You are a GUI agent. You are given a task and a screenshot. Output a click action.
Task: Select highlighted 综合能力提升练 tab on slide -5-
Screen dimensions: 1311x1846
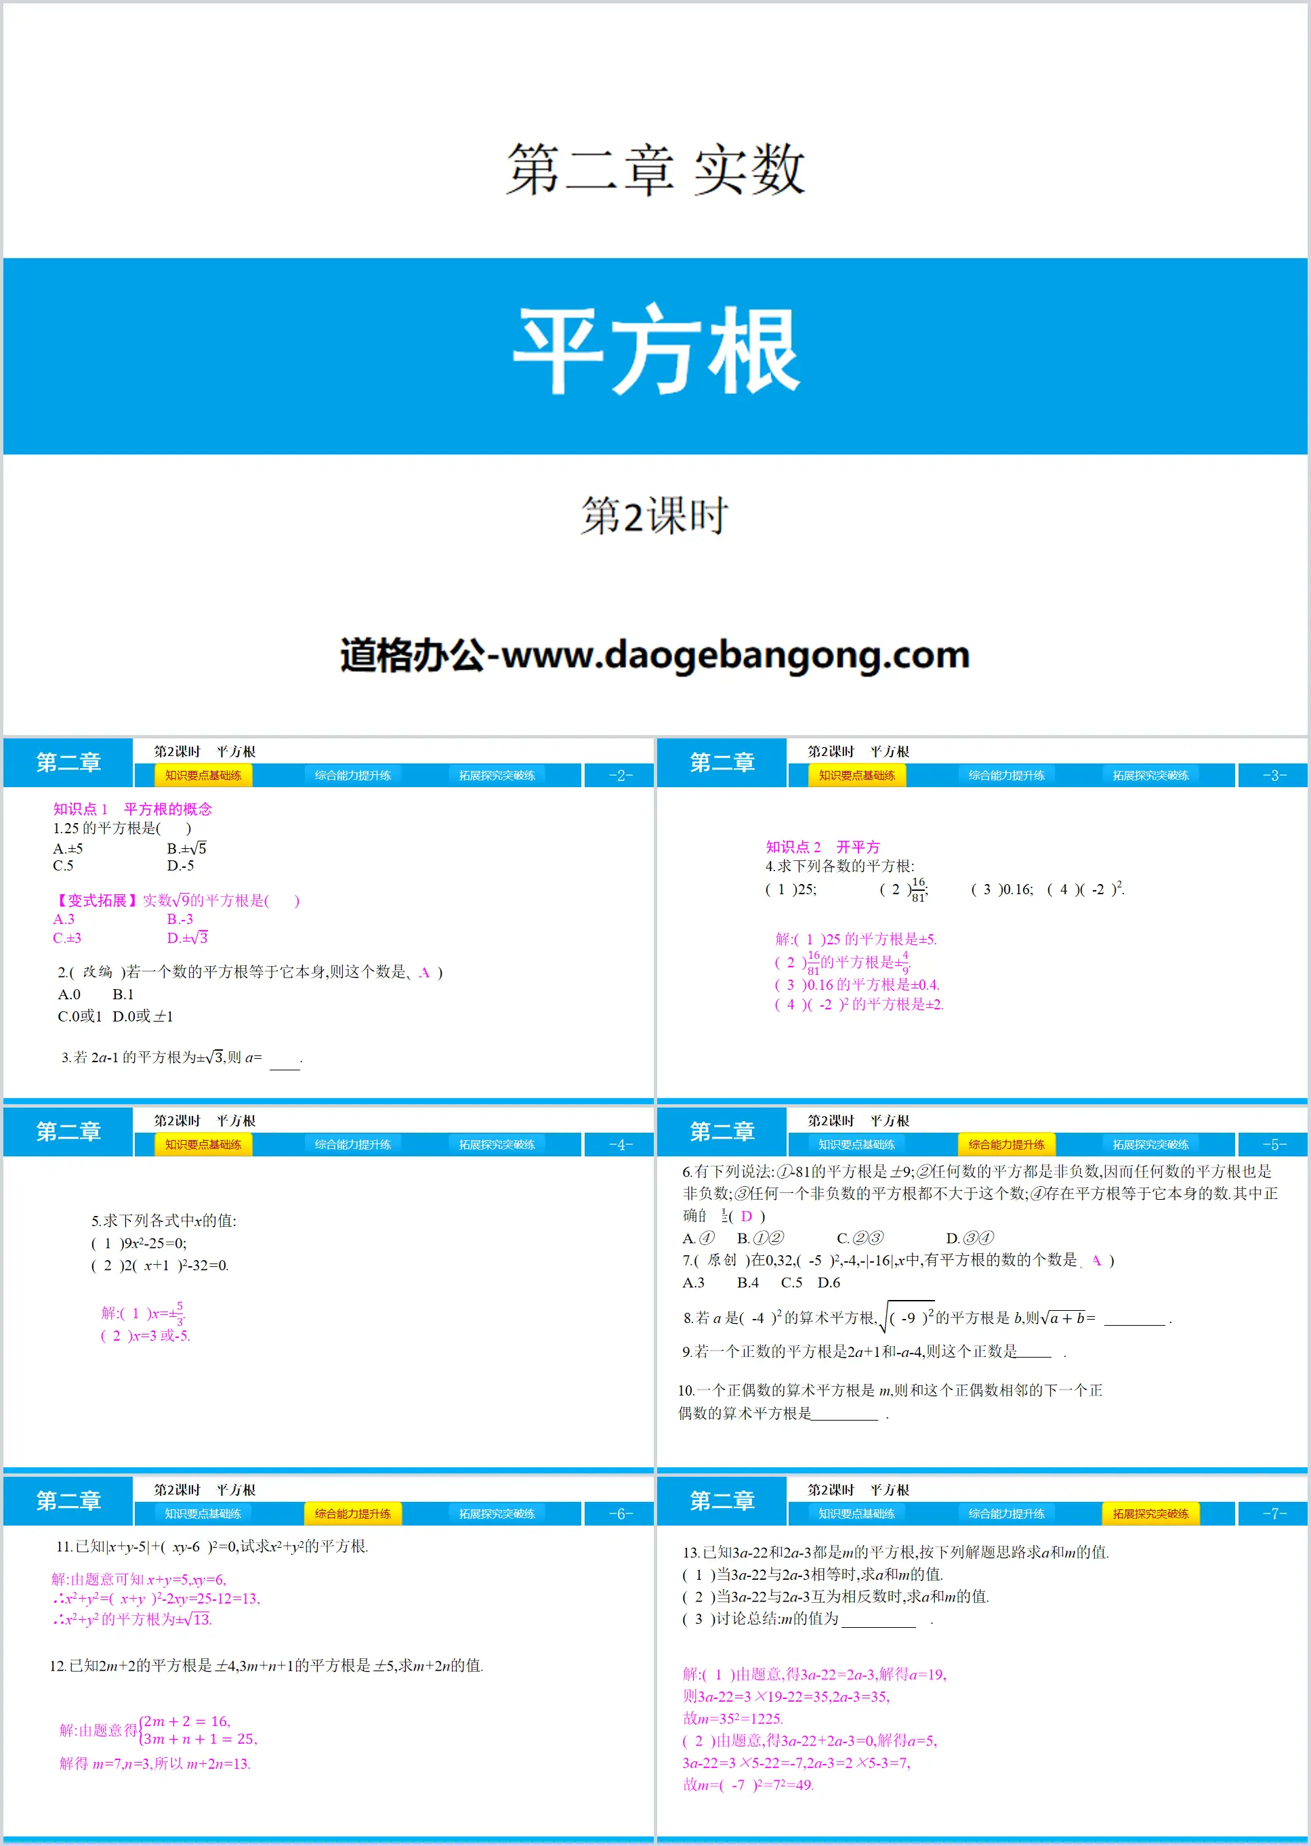(x=1007, y=1145)
